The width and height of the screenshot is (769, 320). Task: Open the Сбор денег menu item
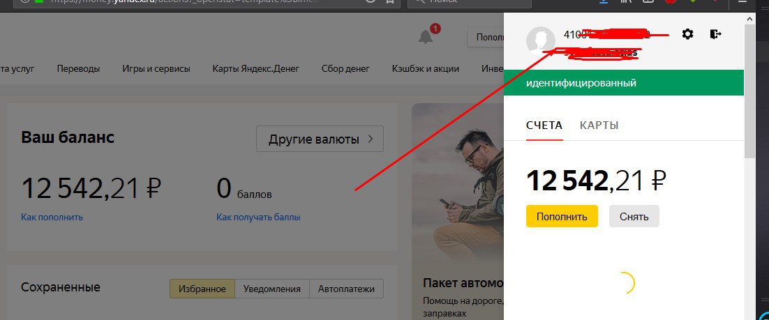[345, 68]
